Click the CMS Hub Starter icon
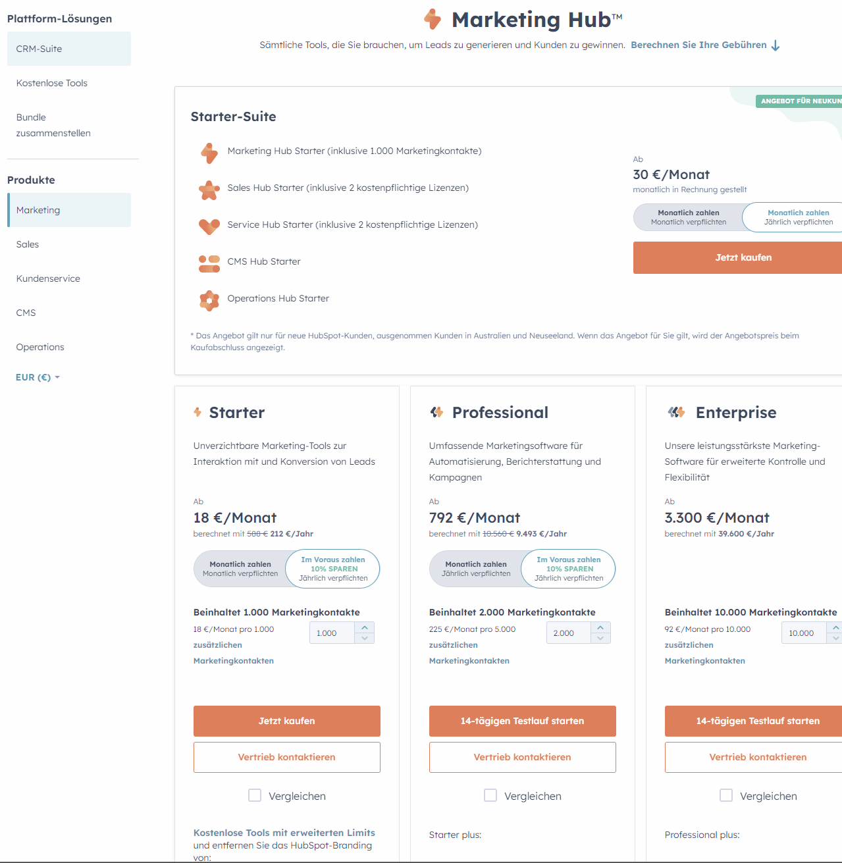The height and width of the screenshot is (863, 842). click(209, 263)
